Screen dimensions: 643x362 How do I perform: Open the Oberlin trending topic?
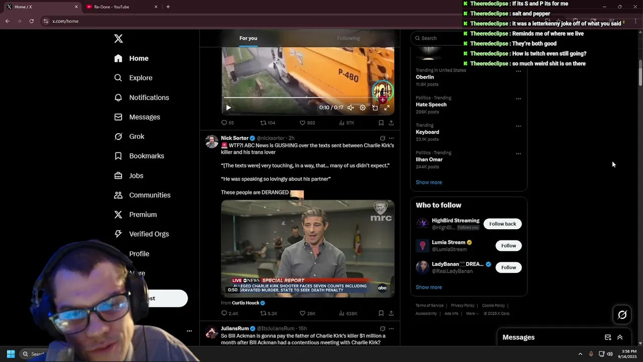tap(424, 77)
